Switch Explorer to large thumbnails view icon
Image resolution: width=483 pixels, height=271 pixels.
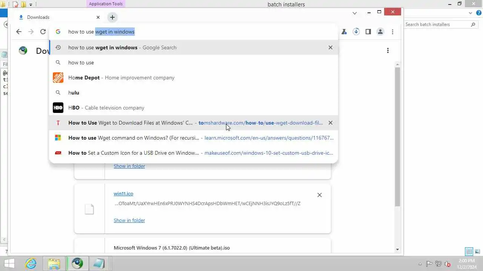click(477, 251)
